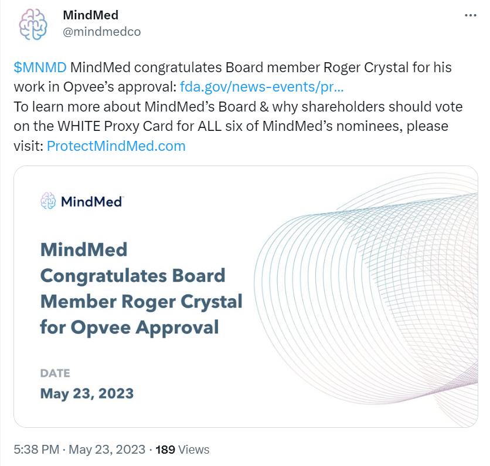The image size is (490, 466).
Task: Click the May 23, 2023 footer date
Action: tap(107, 450)
